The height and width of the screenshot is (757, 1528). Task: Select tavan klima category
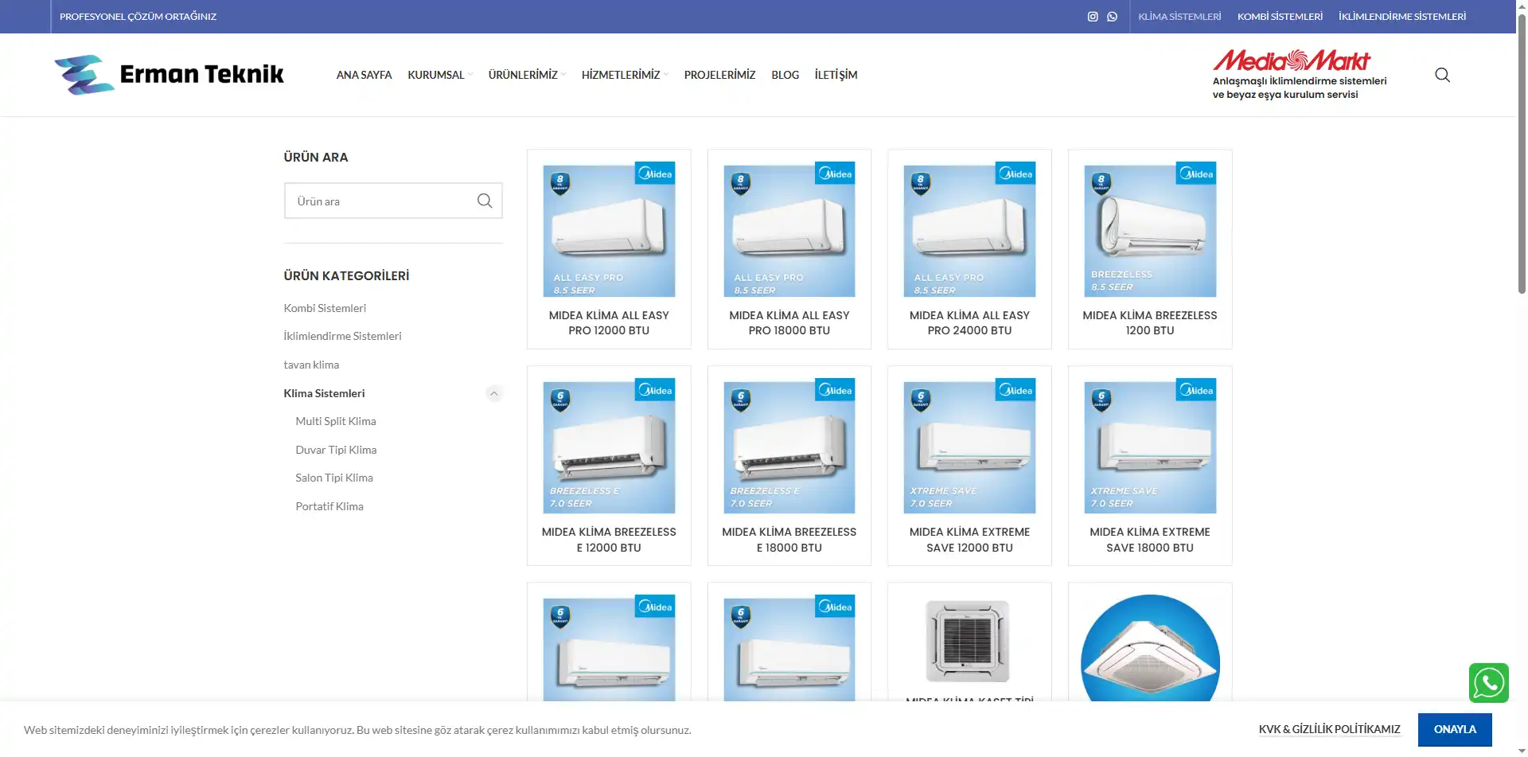click(311, 365)
